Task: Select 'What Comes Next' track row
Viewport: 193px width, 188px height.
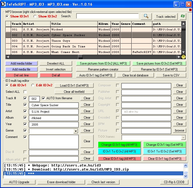Action: click(x=93, y=52)
